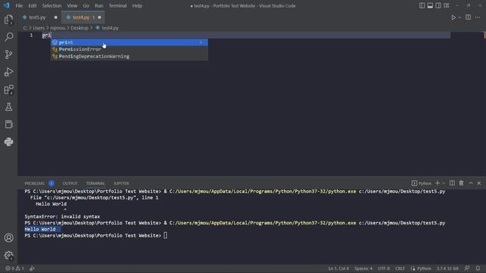Open feedback icon in status bar

pos(467,268)
